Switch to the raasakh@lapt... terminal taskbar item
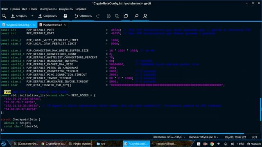This screenshot has height=147, width=262. pos(164,144)
